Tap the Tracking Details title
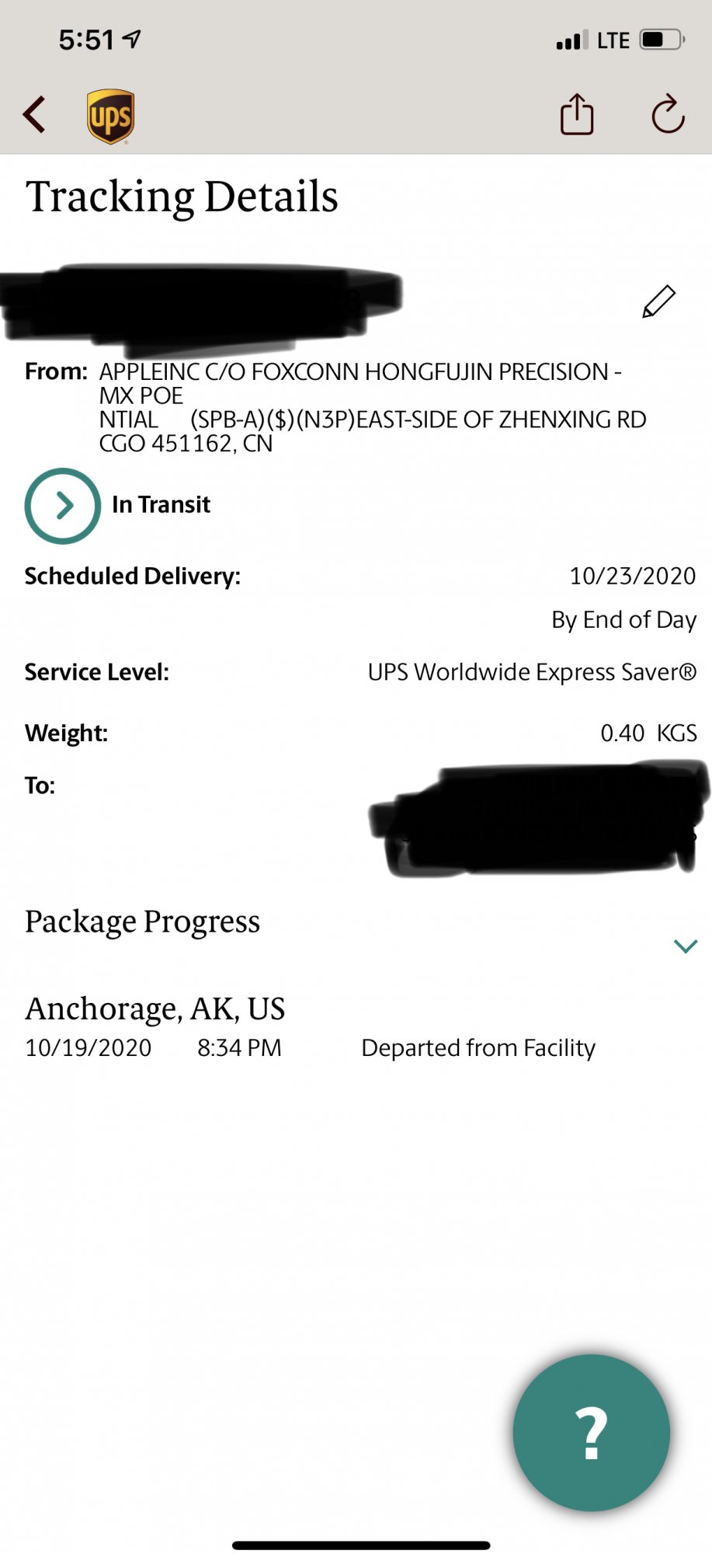The width and height of the screenshot is (712, 1554). pos(182,197)
